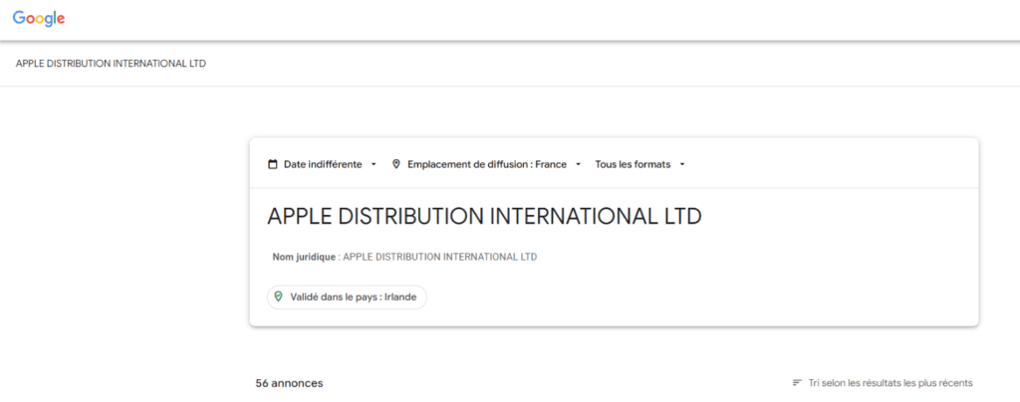Click the arrow next to Tous les formats
Screen dimensions: 1020x402
pyautogui.click(x=681, y=165)
